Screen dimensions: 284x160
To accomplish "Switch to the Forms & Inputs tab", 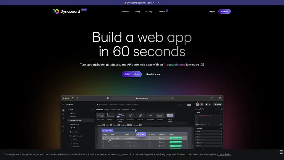I will tap(116, 109).
